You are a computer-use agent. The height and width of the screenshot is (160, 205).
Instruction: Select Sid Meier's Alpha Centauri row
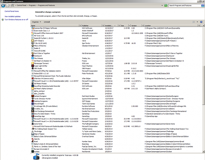point(116,88)
